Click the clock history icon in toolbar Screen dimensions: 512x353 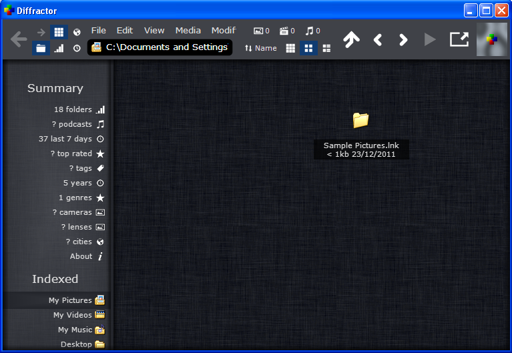tap(77, 48)
